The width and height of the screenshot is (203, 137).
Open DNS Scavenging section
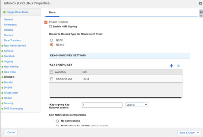click(x=13, y=109)
